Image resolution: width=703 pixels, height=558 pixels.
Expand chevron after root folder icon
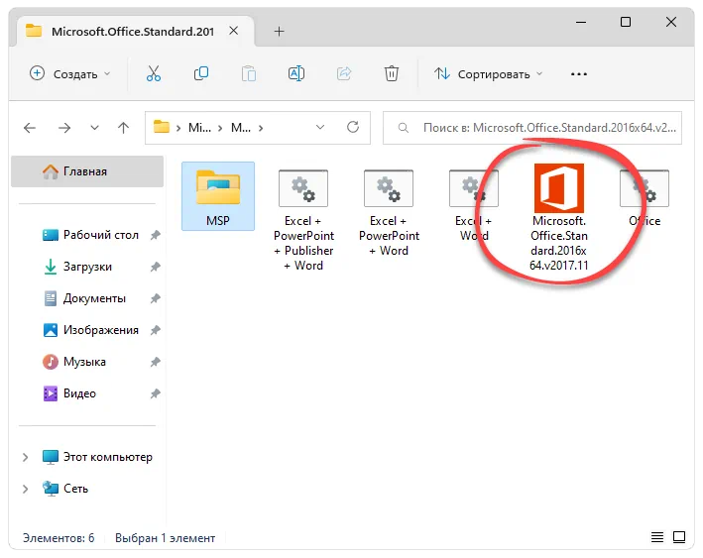click(178, 128)
